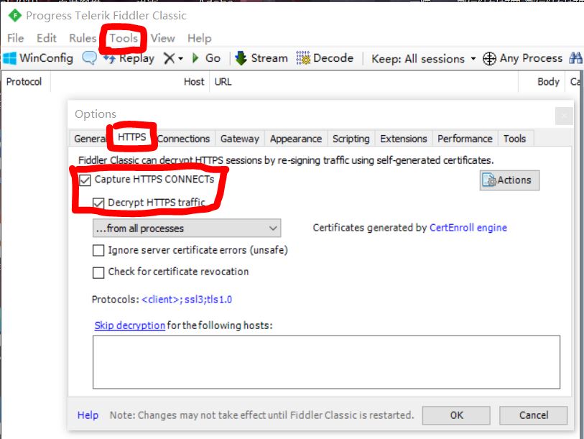Disable Decrypt HTTPS traffic checkbox
The height and width of the screenshot is (439, 584).
pyautogui.click(x=98, y=203)
